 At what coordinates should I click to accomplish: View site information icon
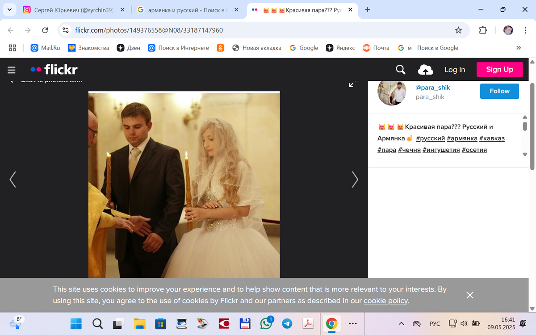(x=66, y=30)
